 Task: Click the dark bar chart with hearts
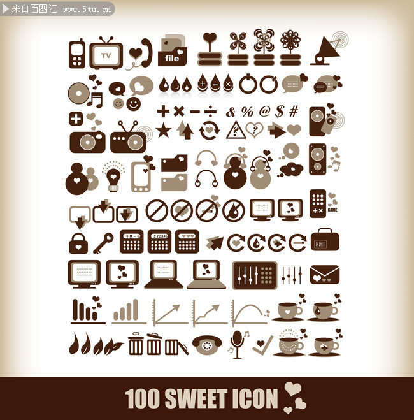pyautogui.click(x=88, y=310)
